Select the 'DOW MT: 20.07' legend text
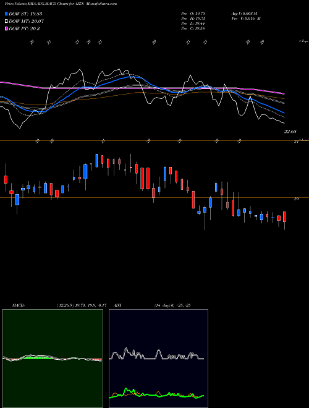309x408 pixels. [x=27, y=22]
